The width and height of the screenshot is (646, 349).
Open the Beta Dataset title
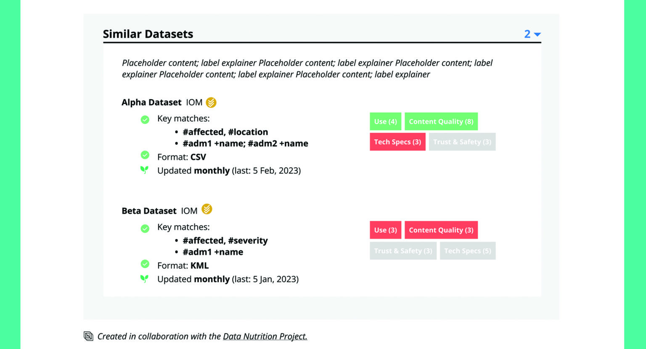coord(149,211)
